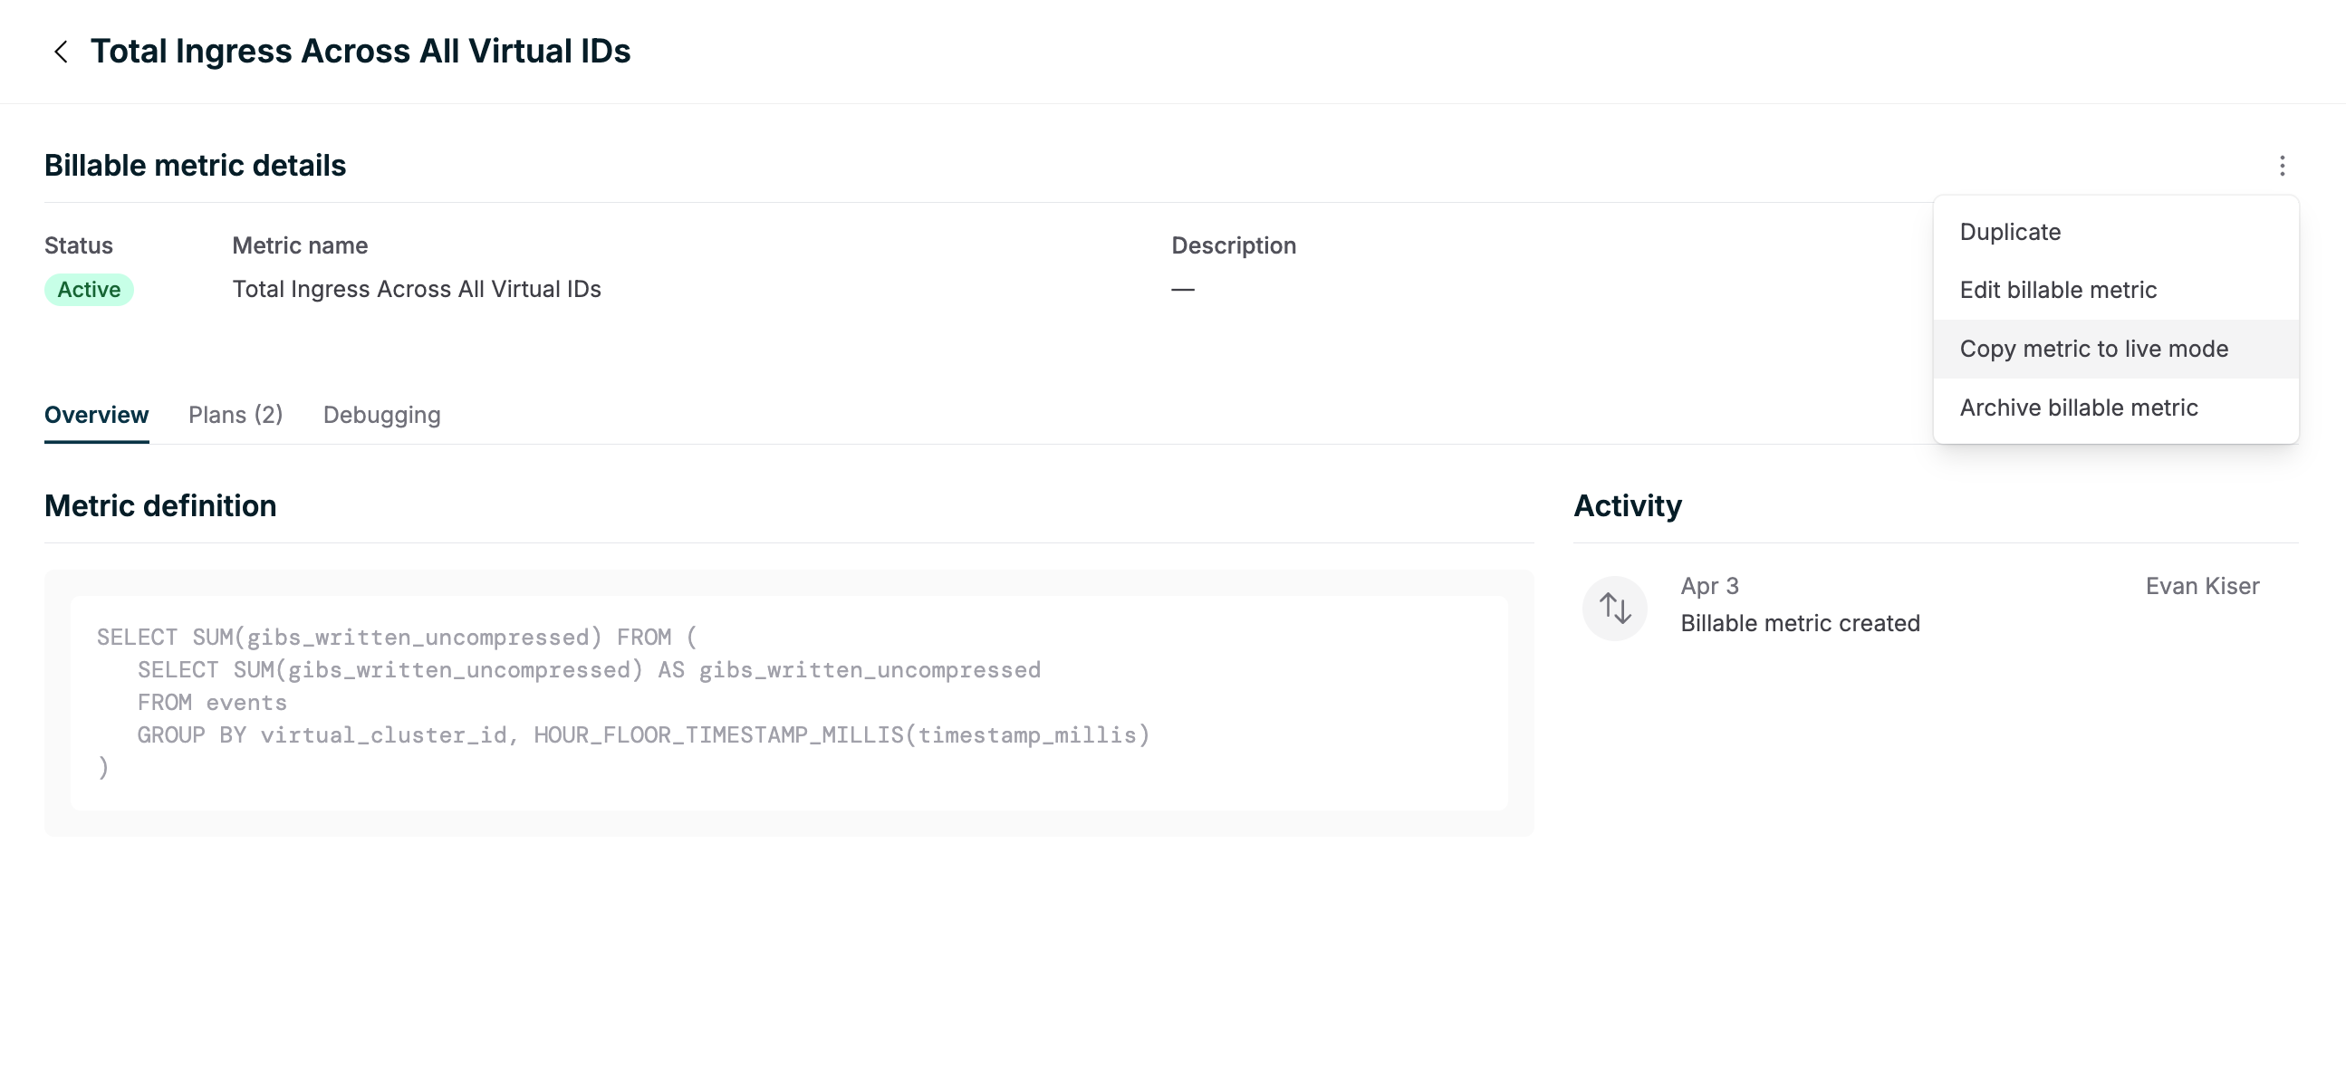Select Copy metric to live mode
This screenshot has height=1065, width=2346.
(x=2115, y=349)
